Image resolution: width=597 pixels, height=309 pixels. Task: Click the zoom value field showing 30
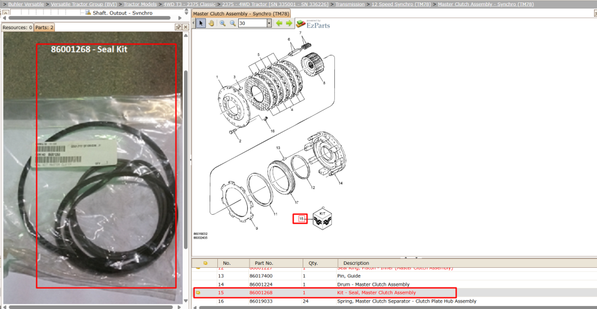[253, 23]
